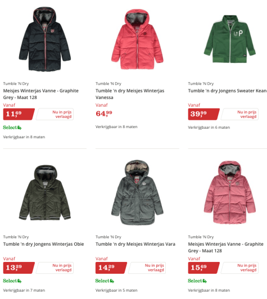Open the red Vanessa winterjas image
Screen dimensions: 267x299
tap(137, 39)
